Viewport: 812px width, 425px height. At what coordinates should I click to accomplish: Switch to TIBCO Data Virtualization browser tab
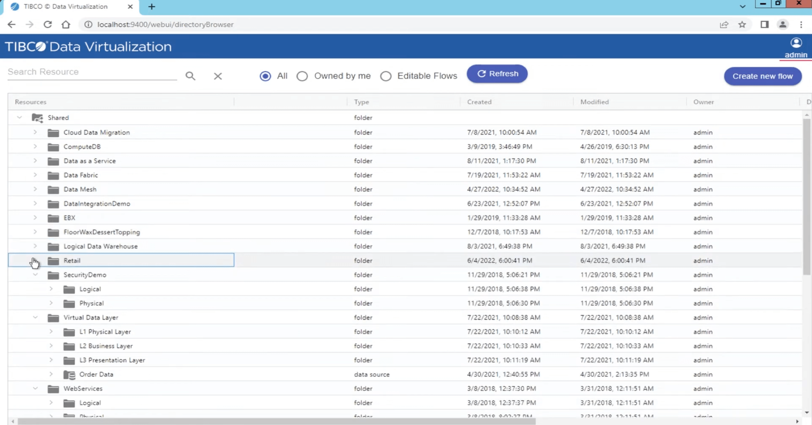70,7
